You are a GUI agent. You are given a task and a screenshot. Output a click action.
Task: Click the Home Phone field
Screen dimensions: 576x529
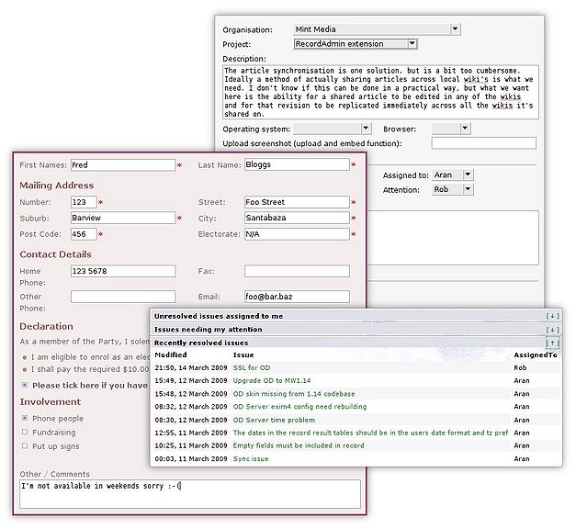point(123,271)
